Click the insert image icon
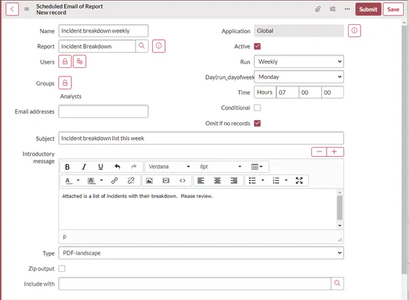This screenshot has height=300, width=409. [x=149, y=180]
